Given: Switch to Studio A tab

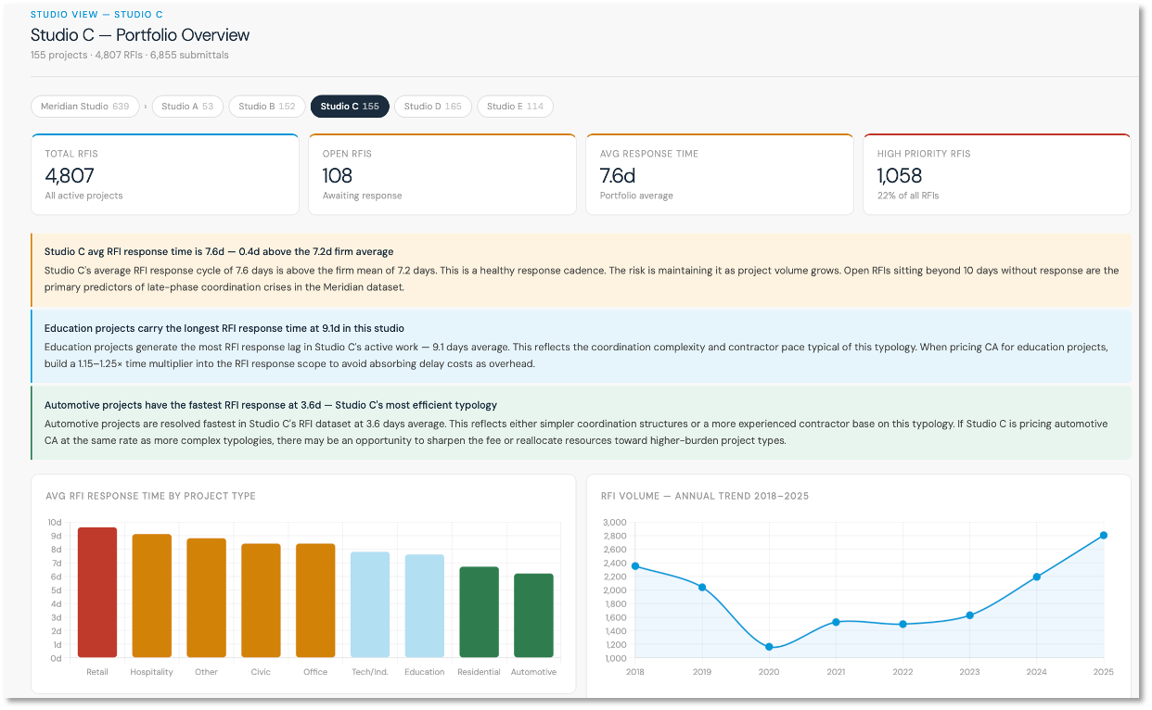Looking at the screenshot, I should coord(187,107).
